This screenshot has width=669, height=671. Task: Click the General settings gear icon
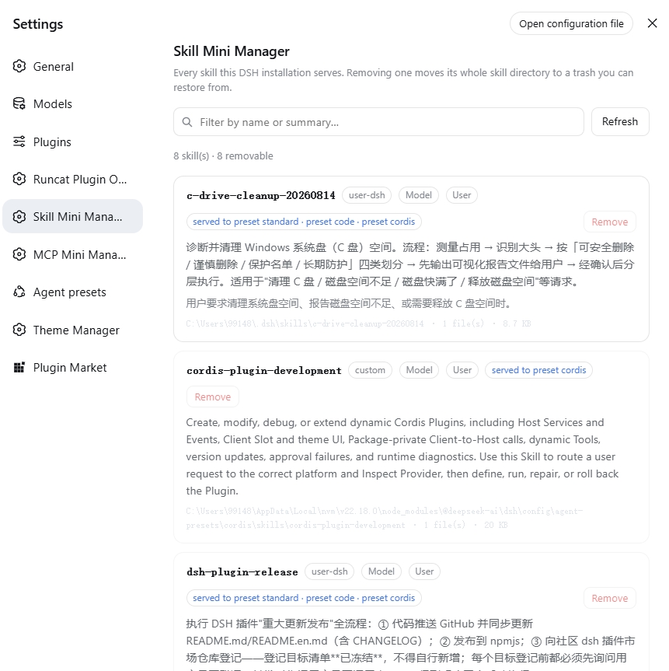(x=19, y=66)
